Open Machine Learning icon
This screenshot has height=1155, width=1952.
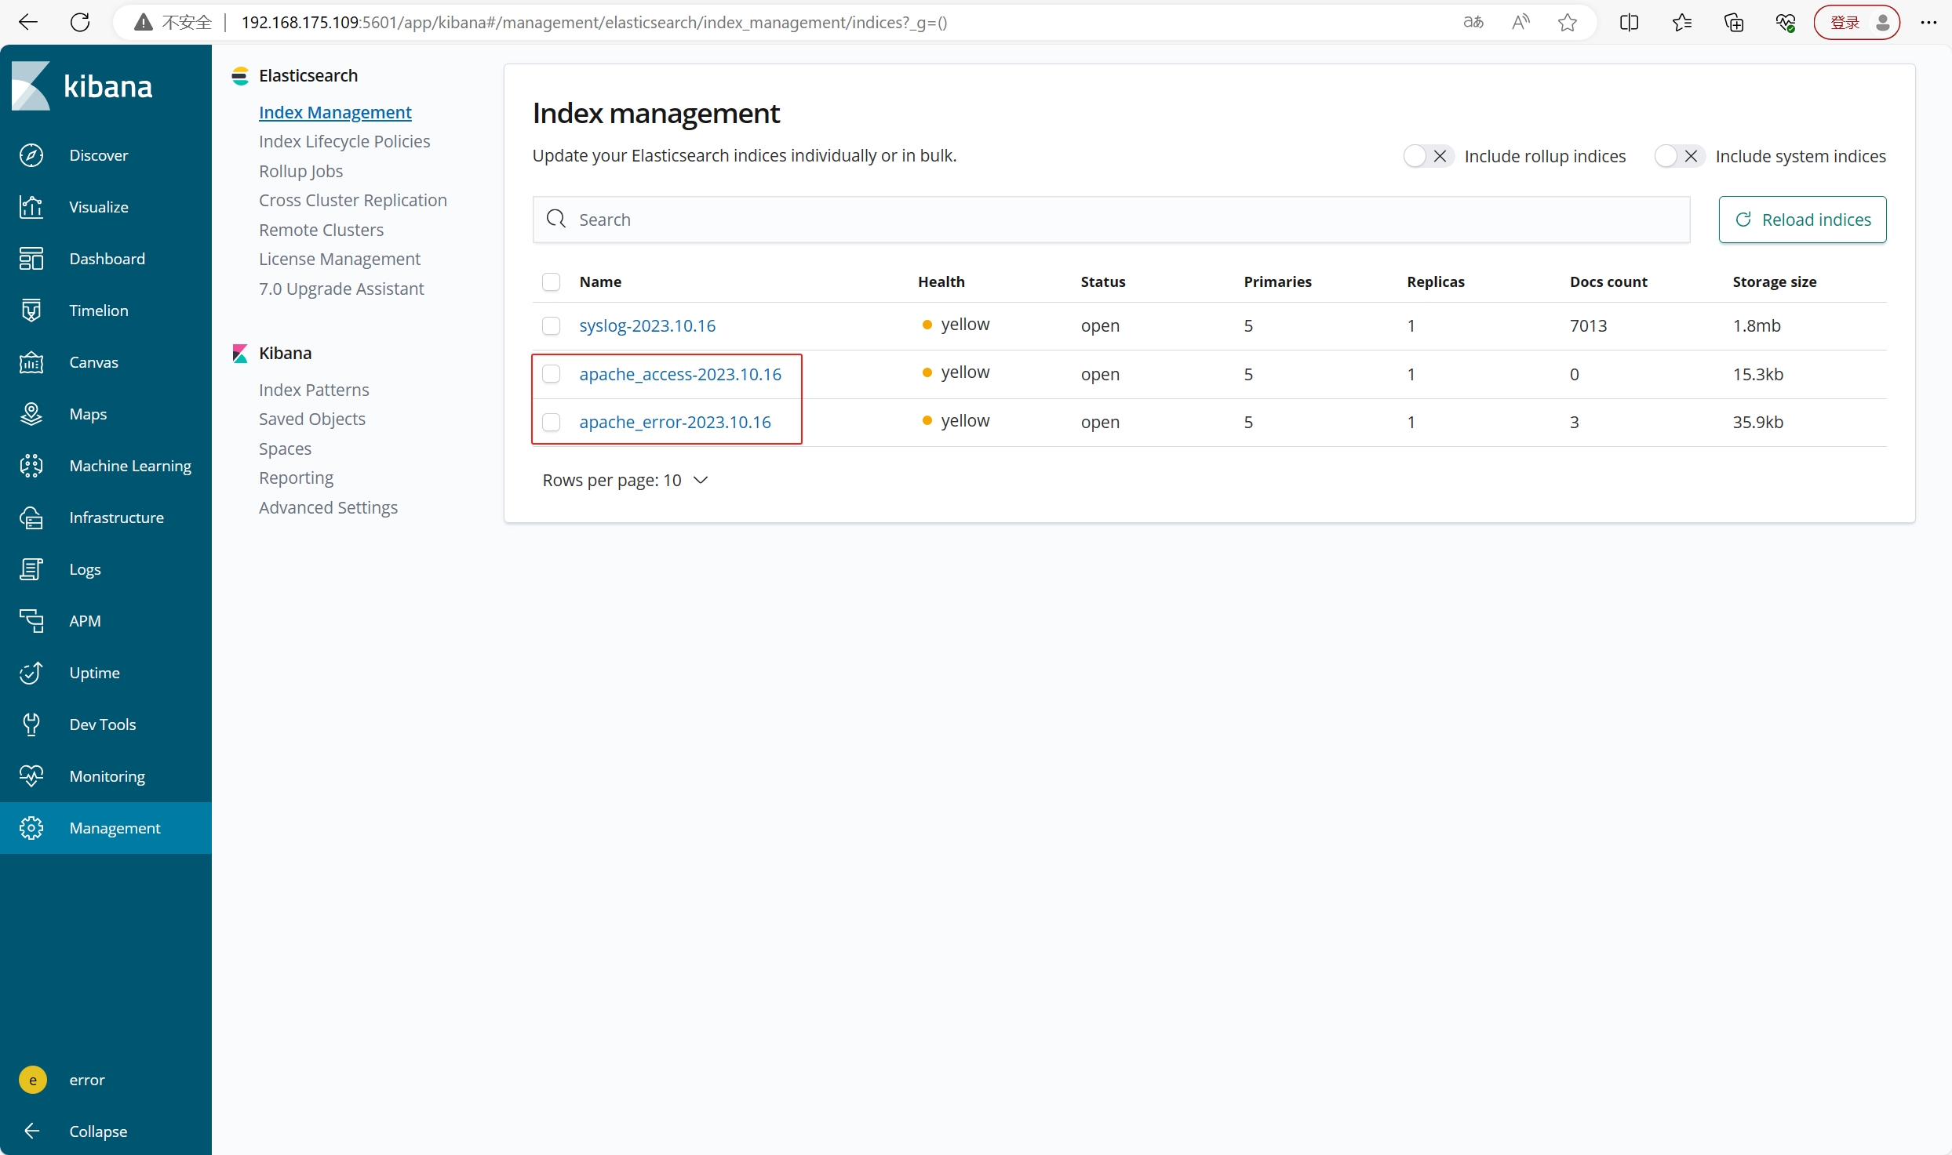pos(31,466)
